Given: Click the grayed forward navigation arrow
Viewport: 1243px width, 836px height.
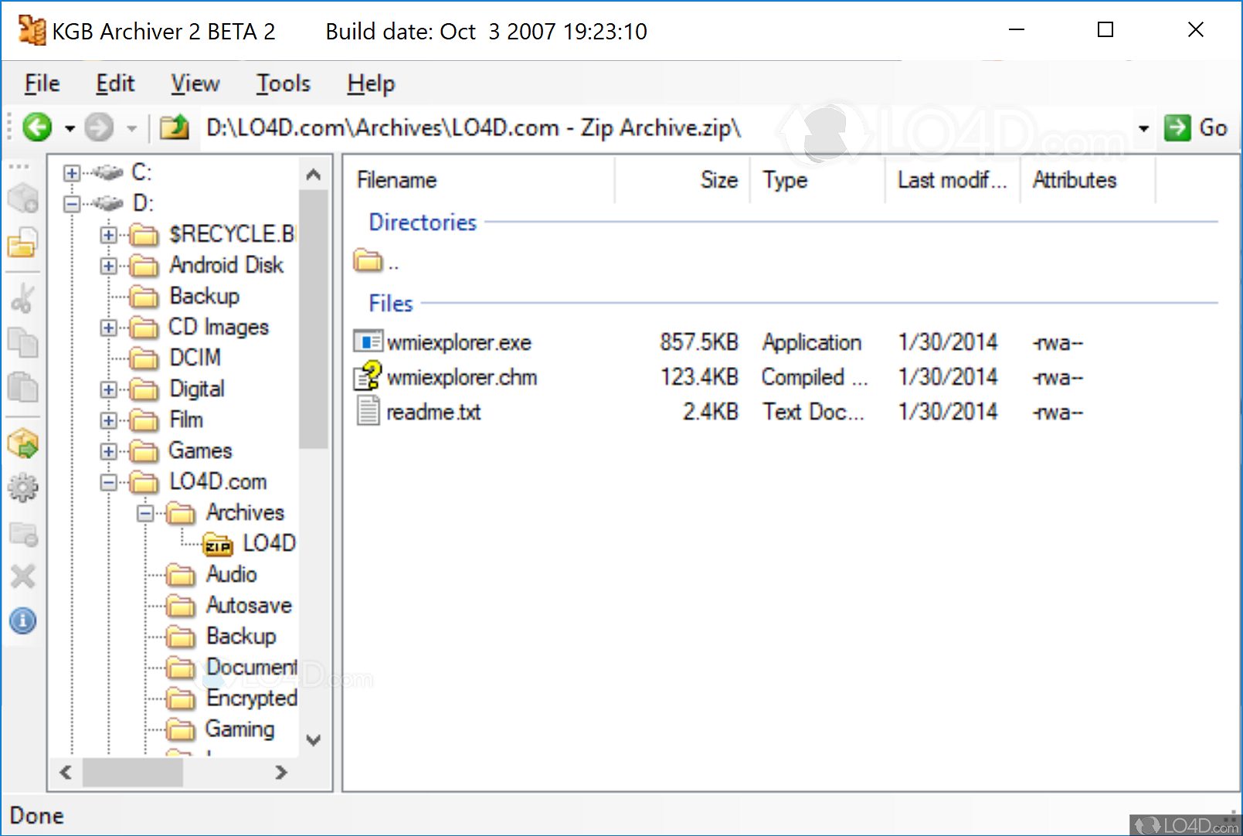Looking at the screenshot, I should click(99, 127).
